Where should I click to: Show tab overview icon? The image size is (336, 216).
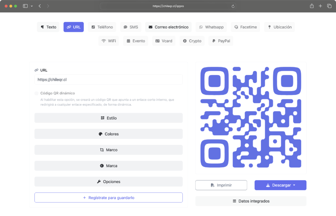point(329,6)
